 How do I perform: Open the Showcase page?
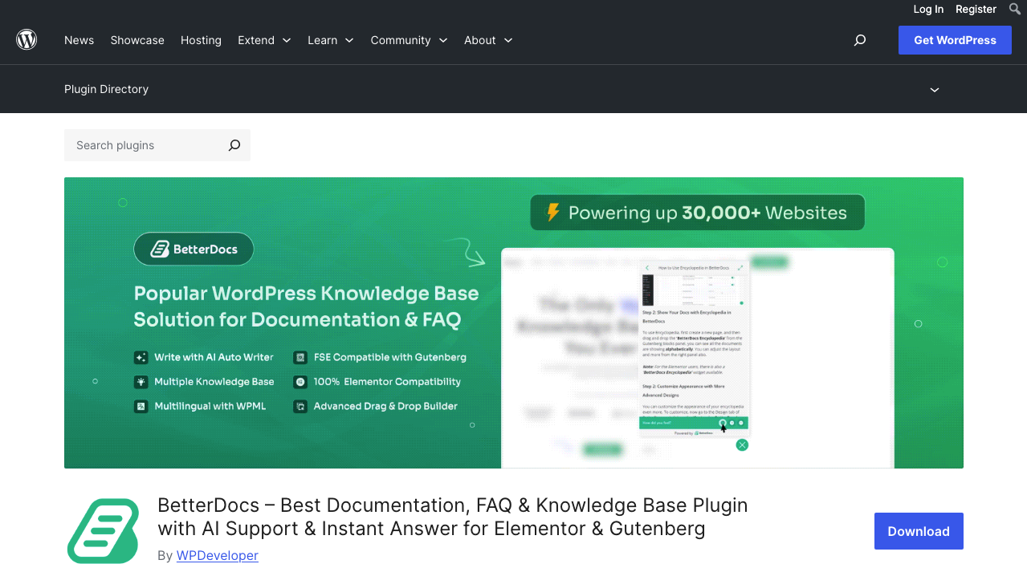(x=137, y=40)
